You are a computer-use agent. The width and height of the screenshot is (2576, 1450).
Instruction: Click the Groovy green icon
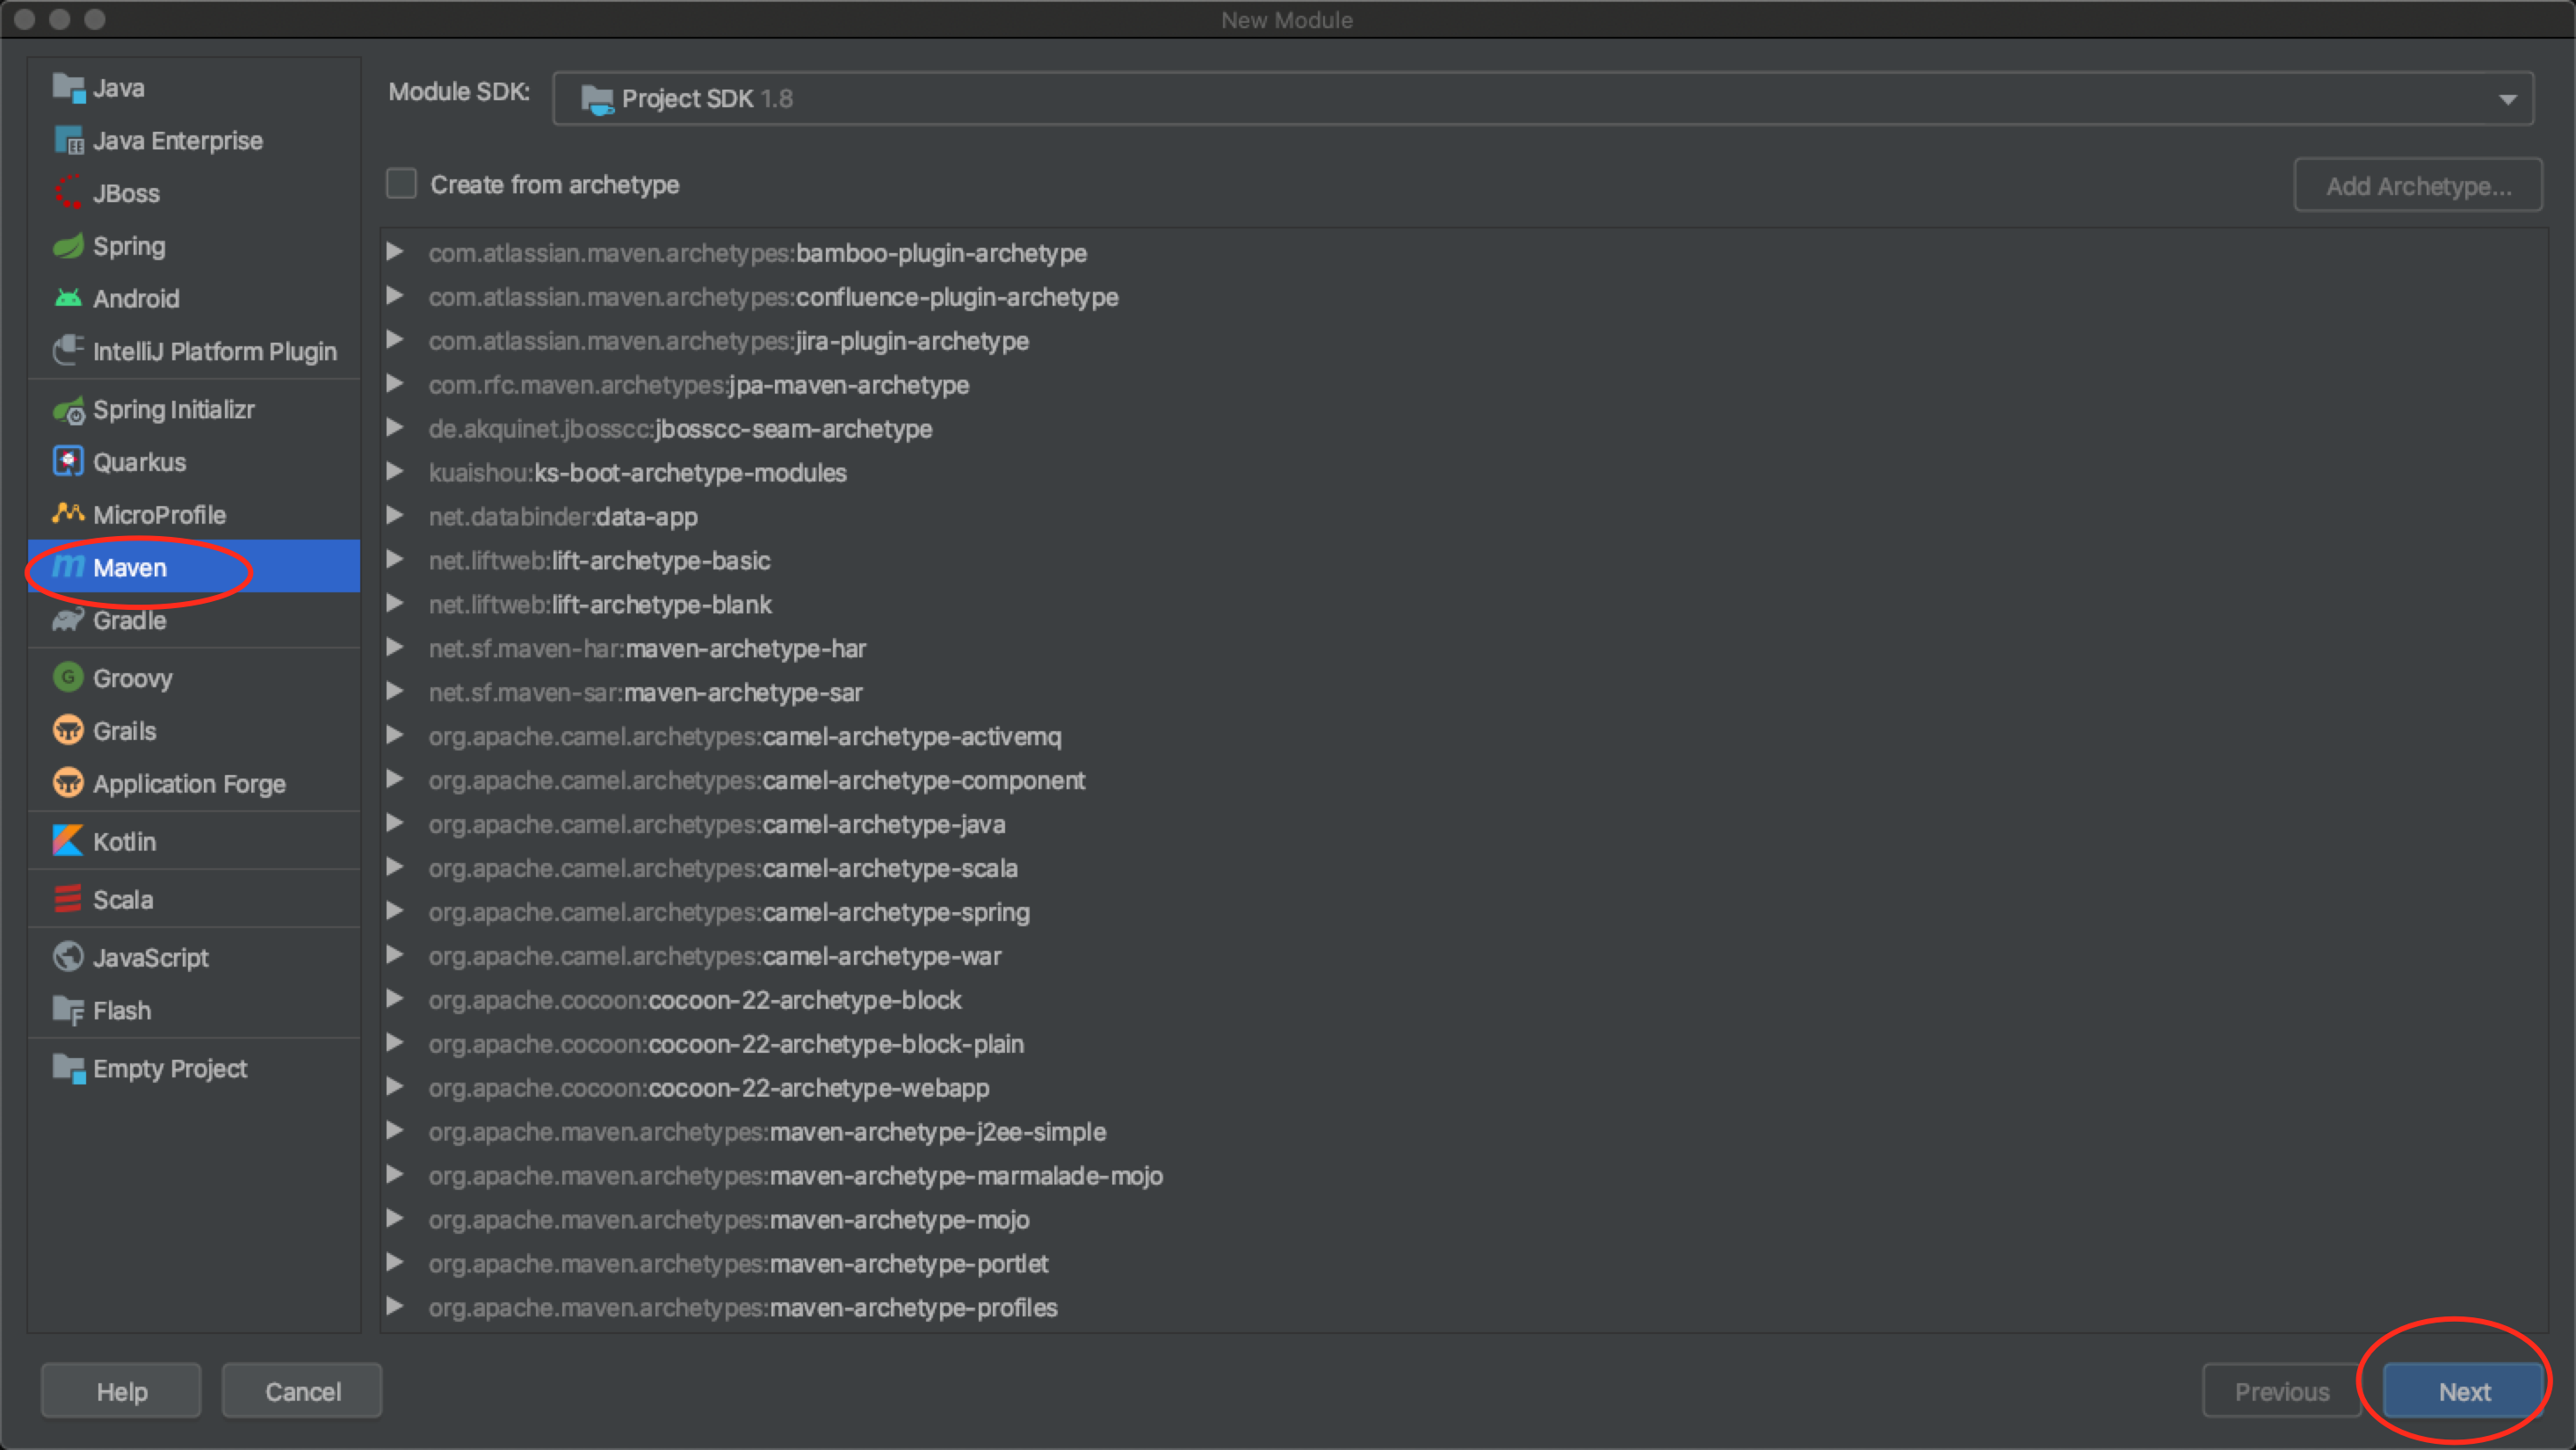(67, 678)
